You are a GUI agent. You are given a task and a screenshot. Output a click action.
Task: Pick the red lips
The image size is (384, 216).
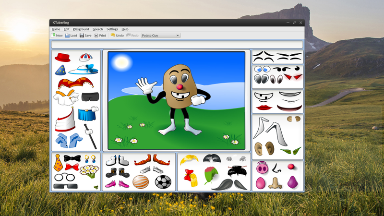click(x=264, y=108)
